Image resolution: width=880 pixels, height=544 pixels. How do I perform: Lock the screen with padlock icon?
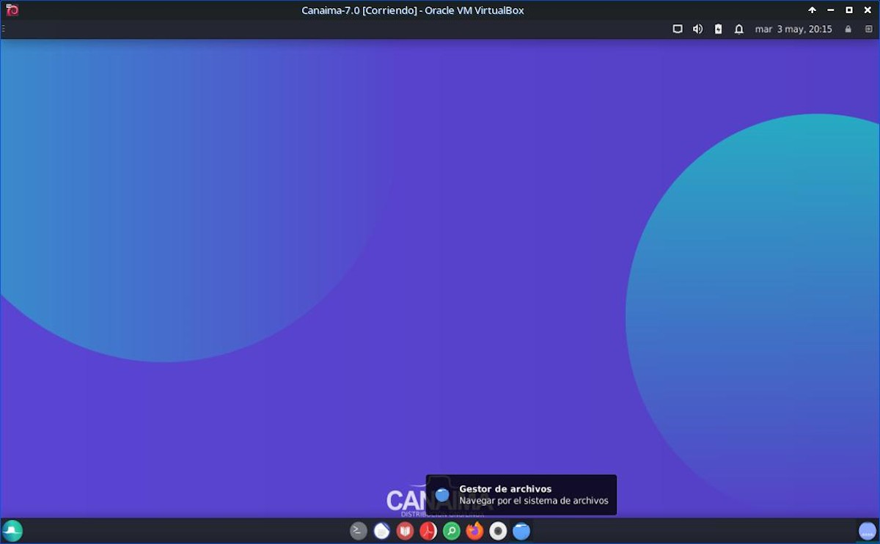pos(848,29)
